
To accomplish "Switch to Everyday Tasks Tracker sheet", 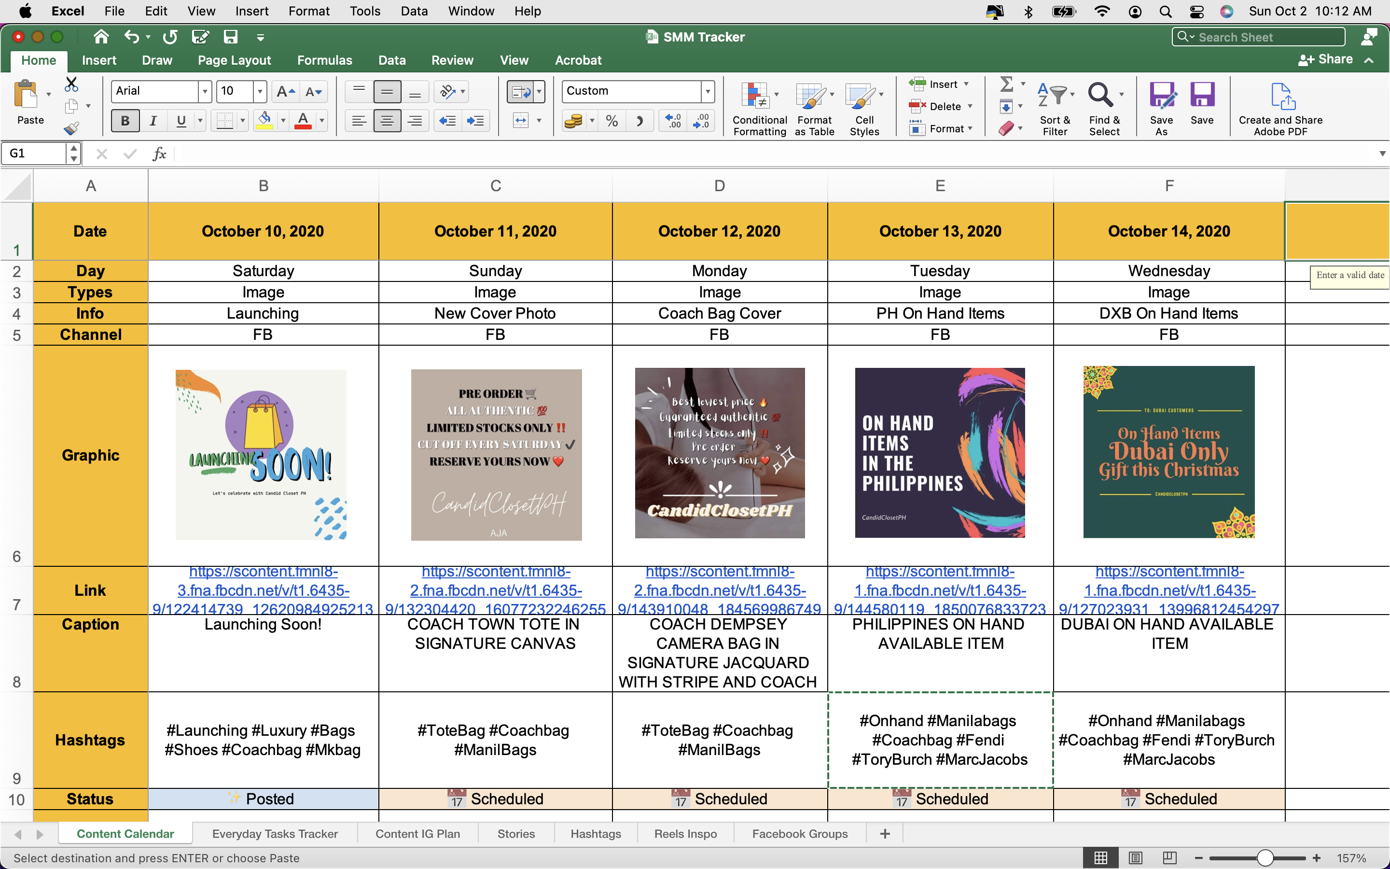I will [275, 834].
